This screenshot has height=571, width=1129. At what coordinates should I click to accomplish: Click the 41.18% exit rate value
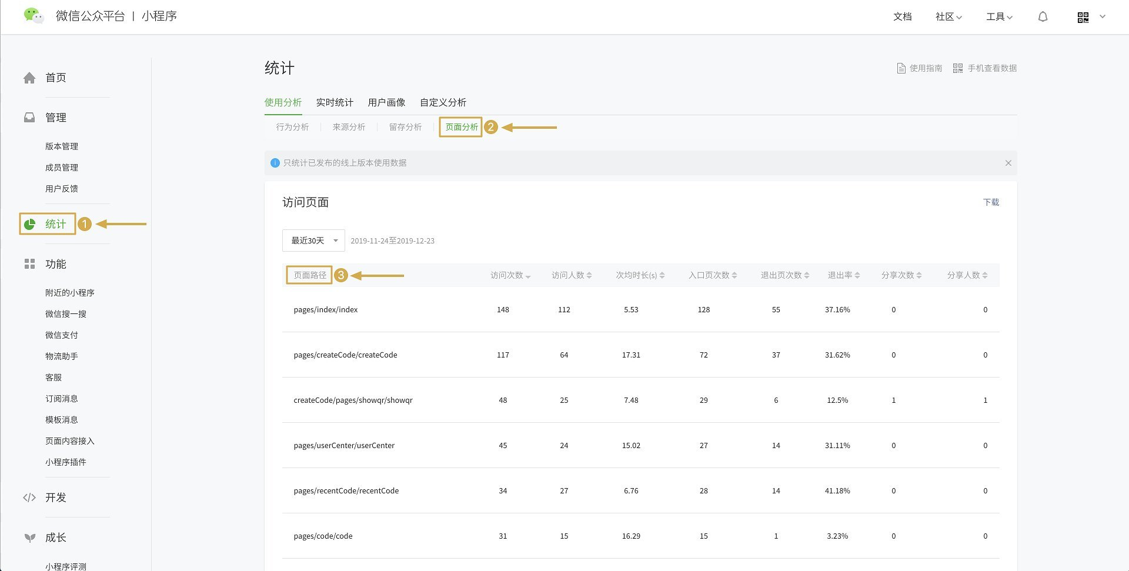point(837,491)
